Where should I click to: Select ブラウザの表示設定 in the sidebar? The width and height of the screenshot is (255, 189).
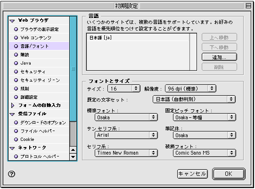coord(39,29)
